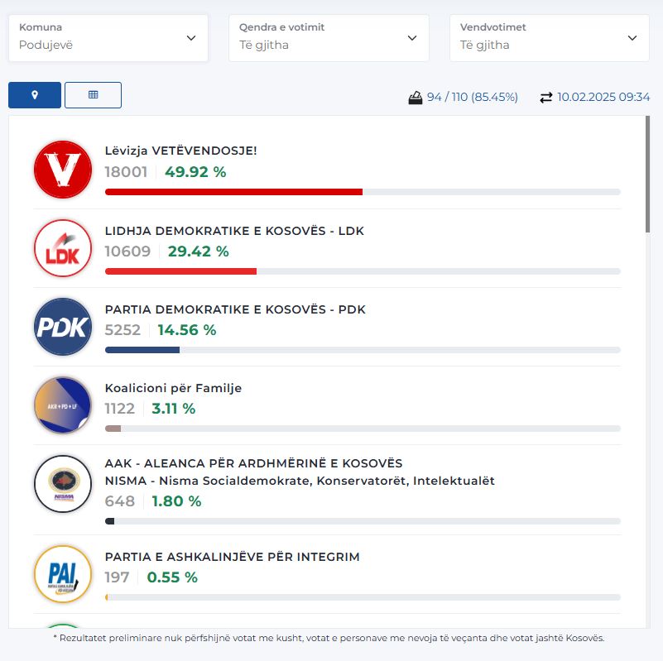Click the 29.42 % percentage

pos(199,251)
